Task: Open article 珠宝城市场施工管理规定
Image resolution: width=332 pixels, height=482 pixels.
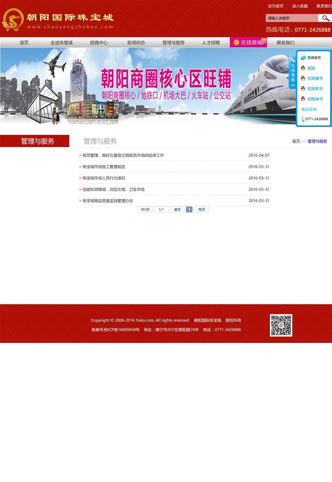Action: pos(104,167)
